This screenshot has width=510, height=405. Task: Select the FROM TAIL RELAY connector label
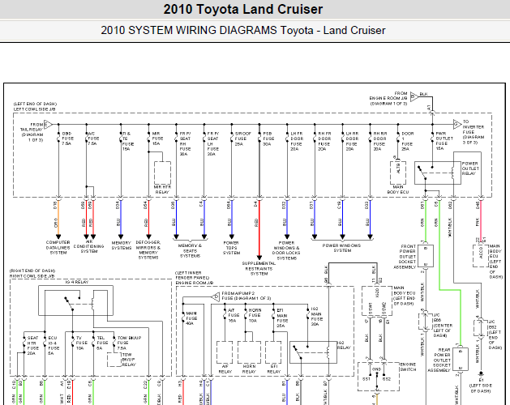coord(32,132)
